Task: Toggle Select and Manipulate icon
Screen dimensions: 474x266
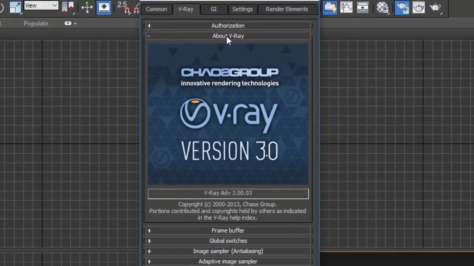Action: click(x=87, y=8)
